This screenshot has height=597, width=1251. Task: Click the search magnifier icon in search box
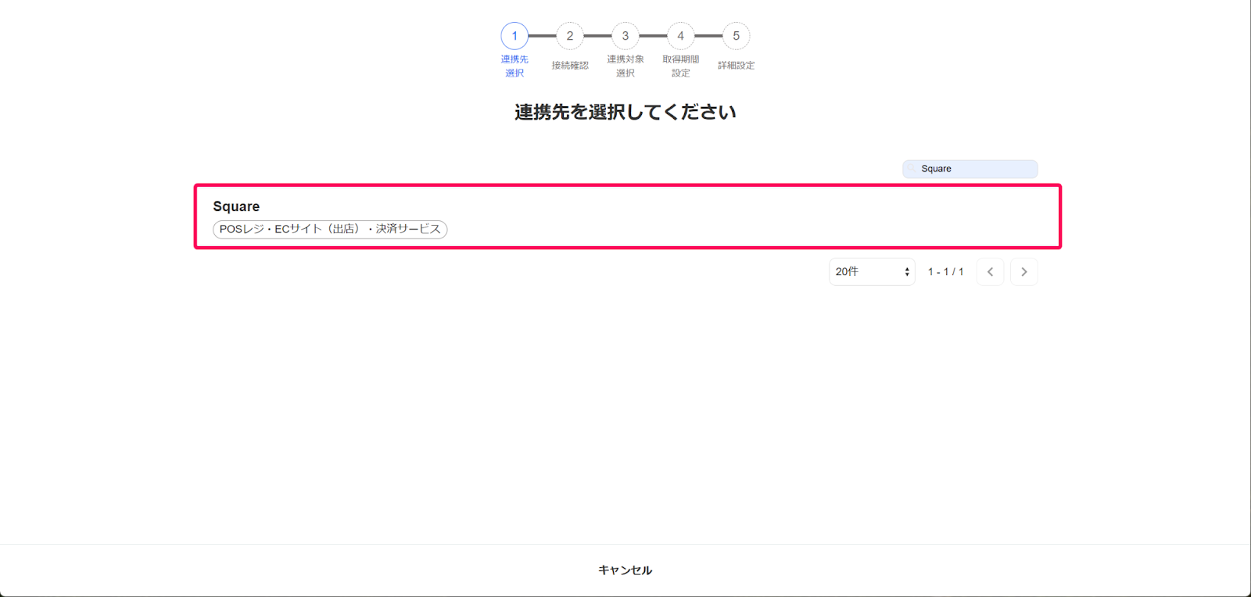point(912,169)
